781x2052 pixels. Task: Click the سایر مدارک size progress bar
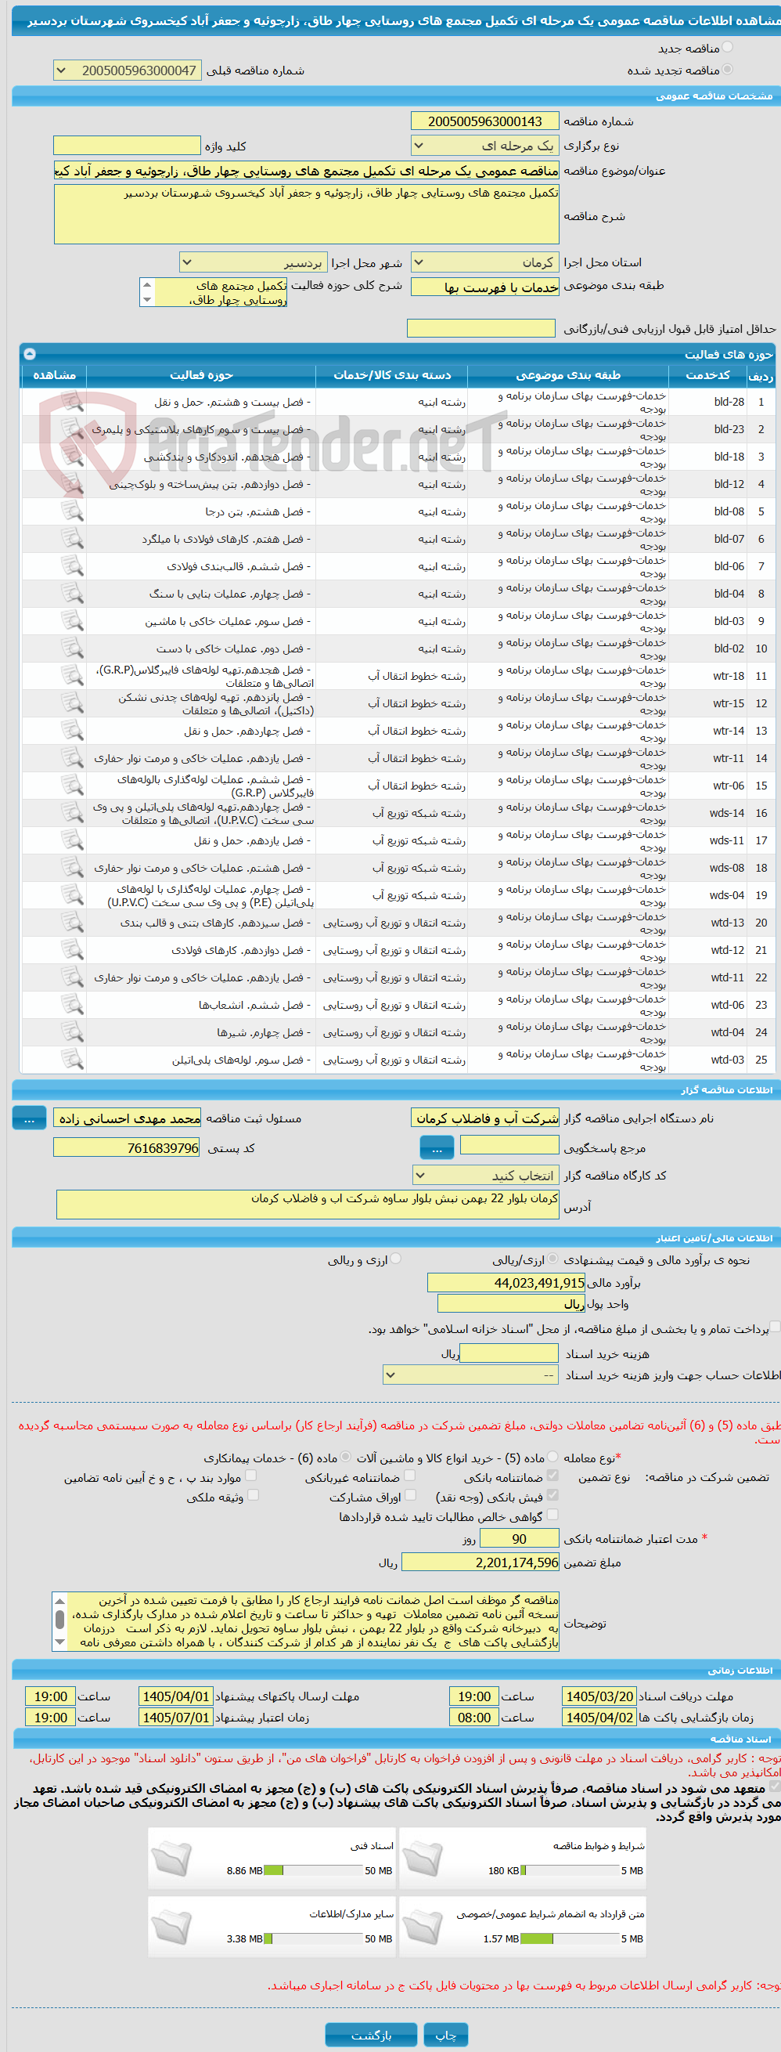[x=313, y=1939]
